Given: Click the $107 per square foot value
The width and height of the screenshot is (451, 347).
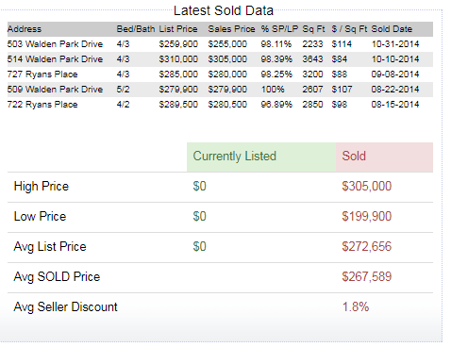Looking at the screenshot, I should 342,90.
